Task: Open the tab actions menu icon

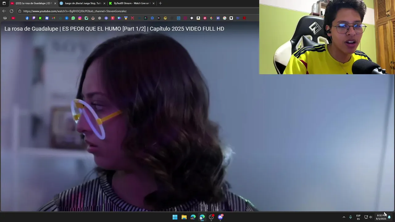Action: coord(4,3)
